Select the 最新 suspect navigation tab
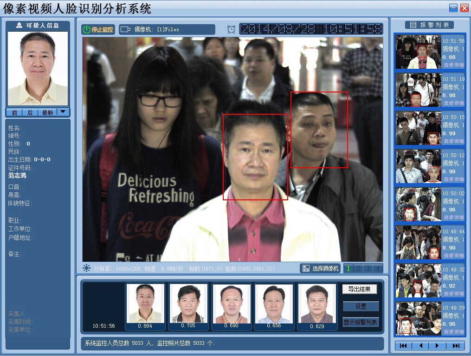 47,112
